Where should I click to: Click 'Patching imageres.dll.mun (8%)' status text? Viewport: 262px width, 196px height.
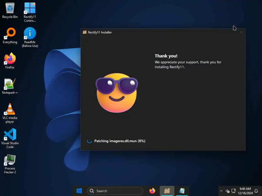[120, 141]
